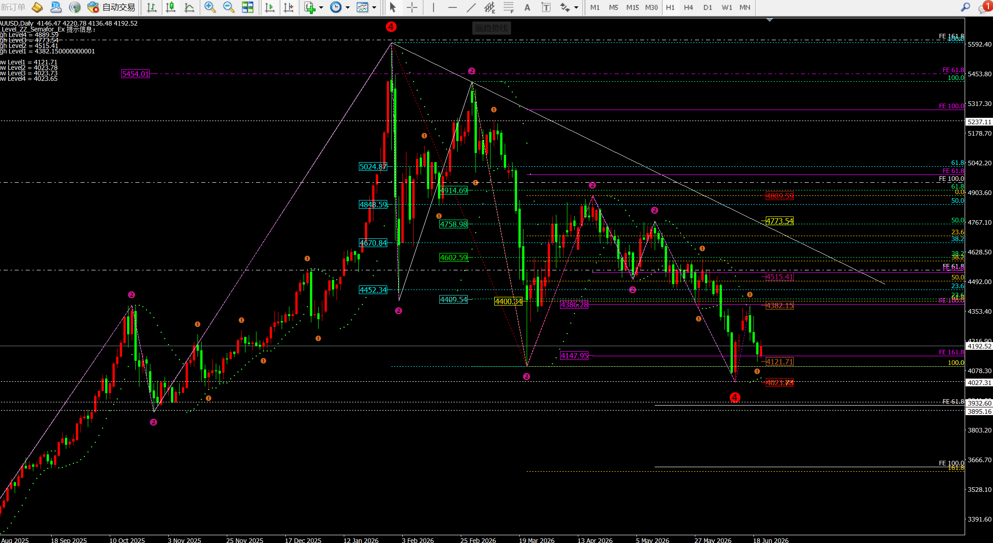Screen dimensions: 993x543
Task: Select the Fibonacci retracement tool
Action: pos(509,7)
